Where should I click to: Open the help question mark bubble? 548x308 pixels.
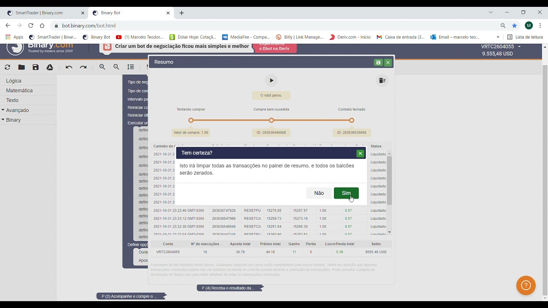coord(526,285)
